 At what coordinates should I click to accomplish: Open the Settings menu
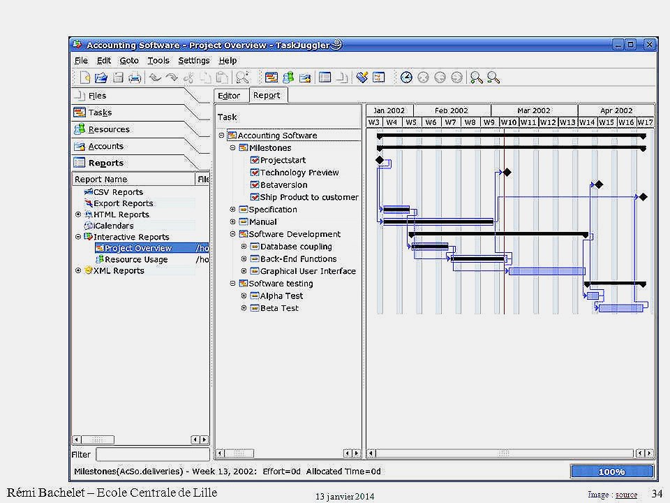click(193, 60)
